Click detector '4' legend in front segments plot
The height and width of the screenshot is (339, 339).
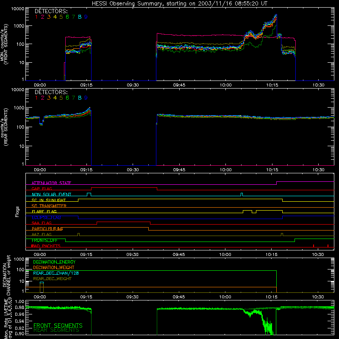pos(55,17)
